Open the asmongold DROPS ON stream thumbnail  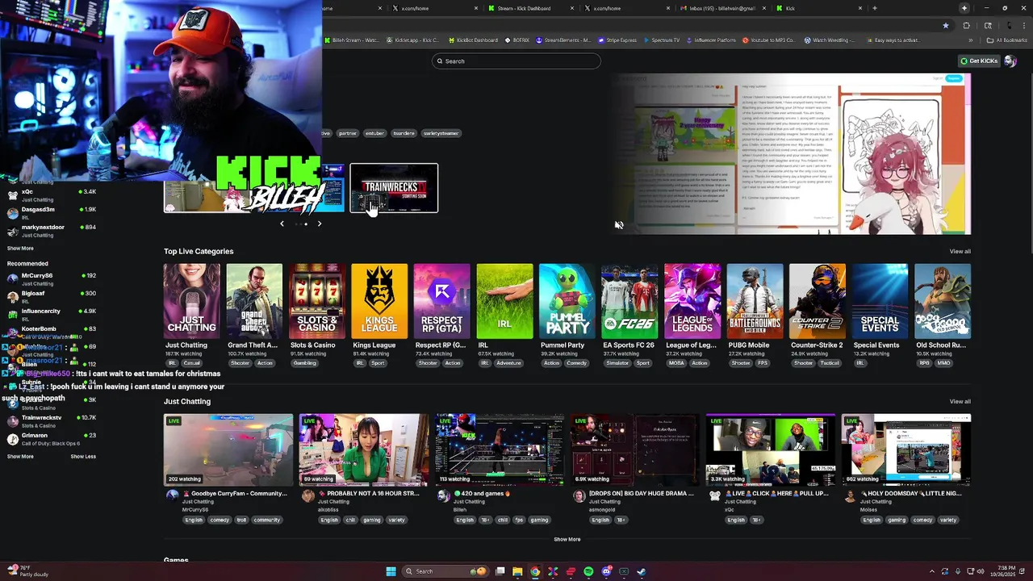click(x=635, y=450)
